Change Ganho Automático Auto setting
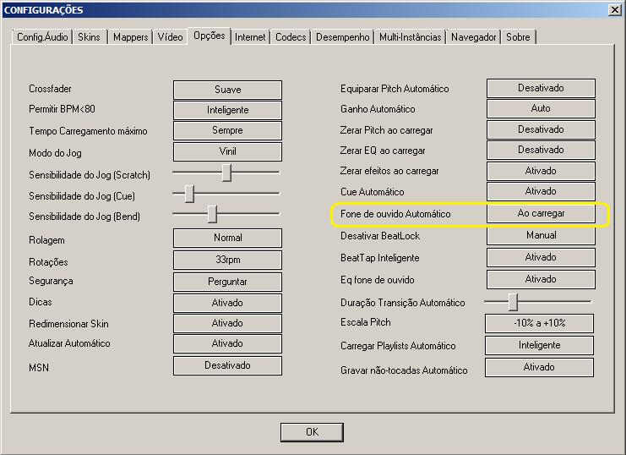626x455 pixels. pyautogui.click(x=541, y=108)
